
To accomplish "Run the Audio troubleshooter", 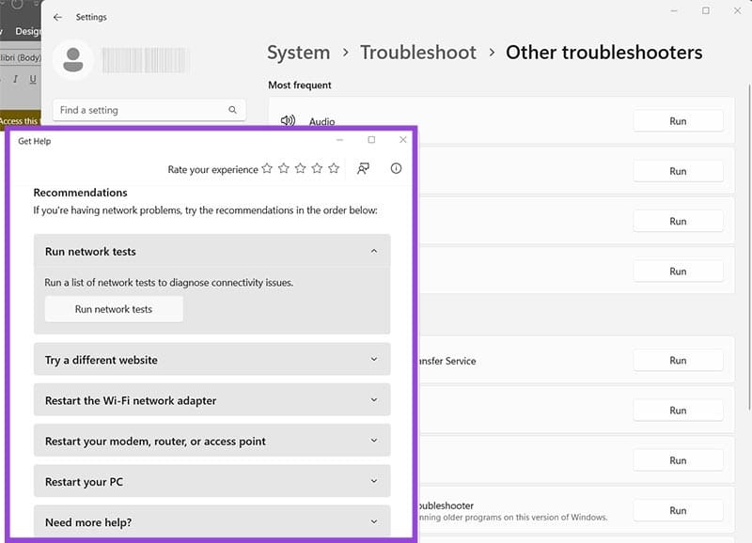I will [678, 121].
